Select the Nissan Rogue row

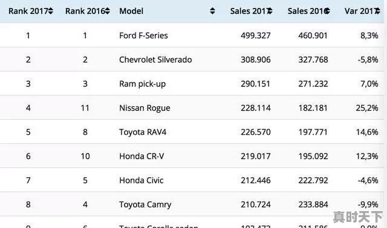tap(192, 108)
